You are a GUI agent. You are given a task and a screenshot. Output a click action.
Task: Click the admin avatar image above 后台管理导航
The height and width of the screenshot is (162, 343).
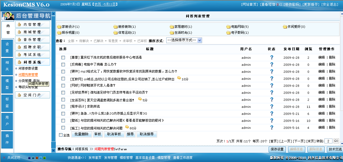point(8,16)
